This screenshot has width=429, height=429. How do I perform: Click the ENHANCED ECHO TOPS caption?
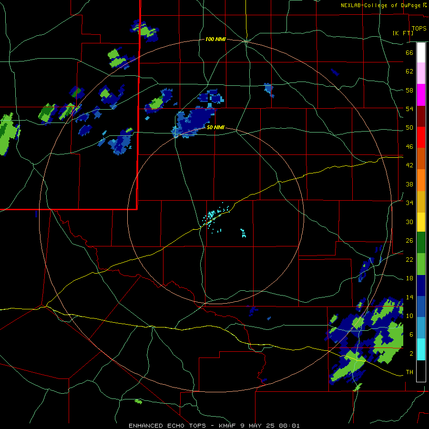pos(167,426)
